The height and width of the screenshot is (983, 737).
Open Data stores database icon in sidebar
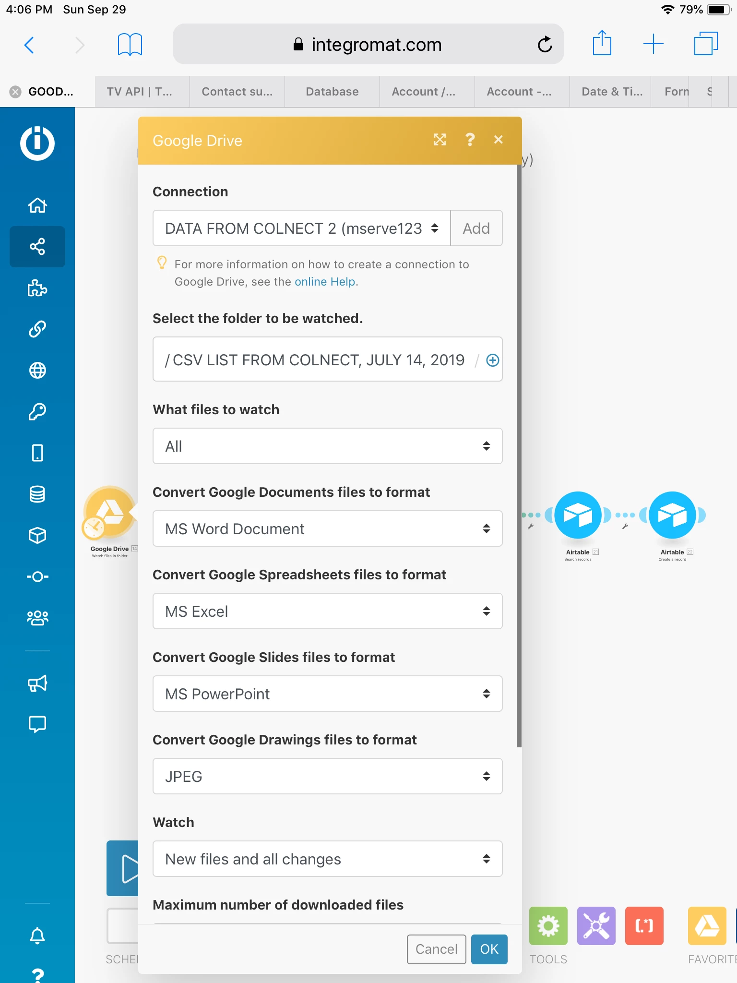(x=37, y=494)
